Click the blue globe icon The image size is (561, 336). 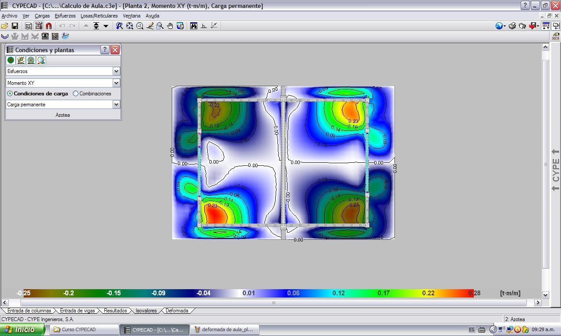[499, 26]
